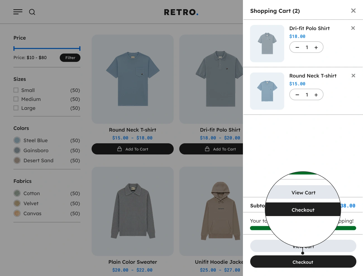
Task: Select the Steel Blue color swatch
Action: click(x=17, y=140)
